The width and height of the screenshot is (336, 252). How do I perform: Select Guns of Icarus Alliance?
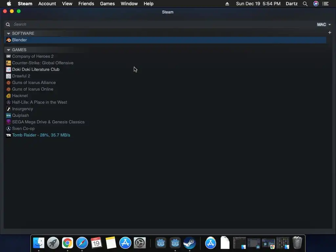(x=34, y=82)
